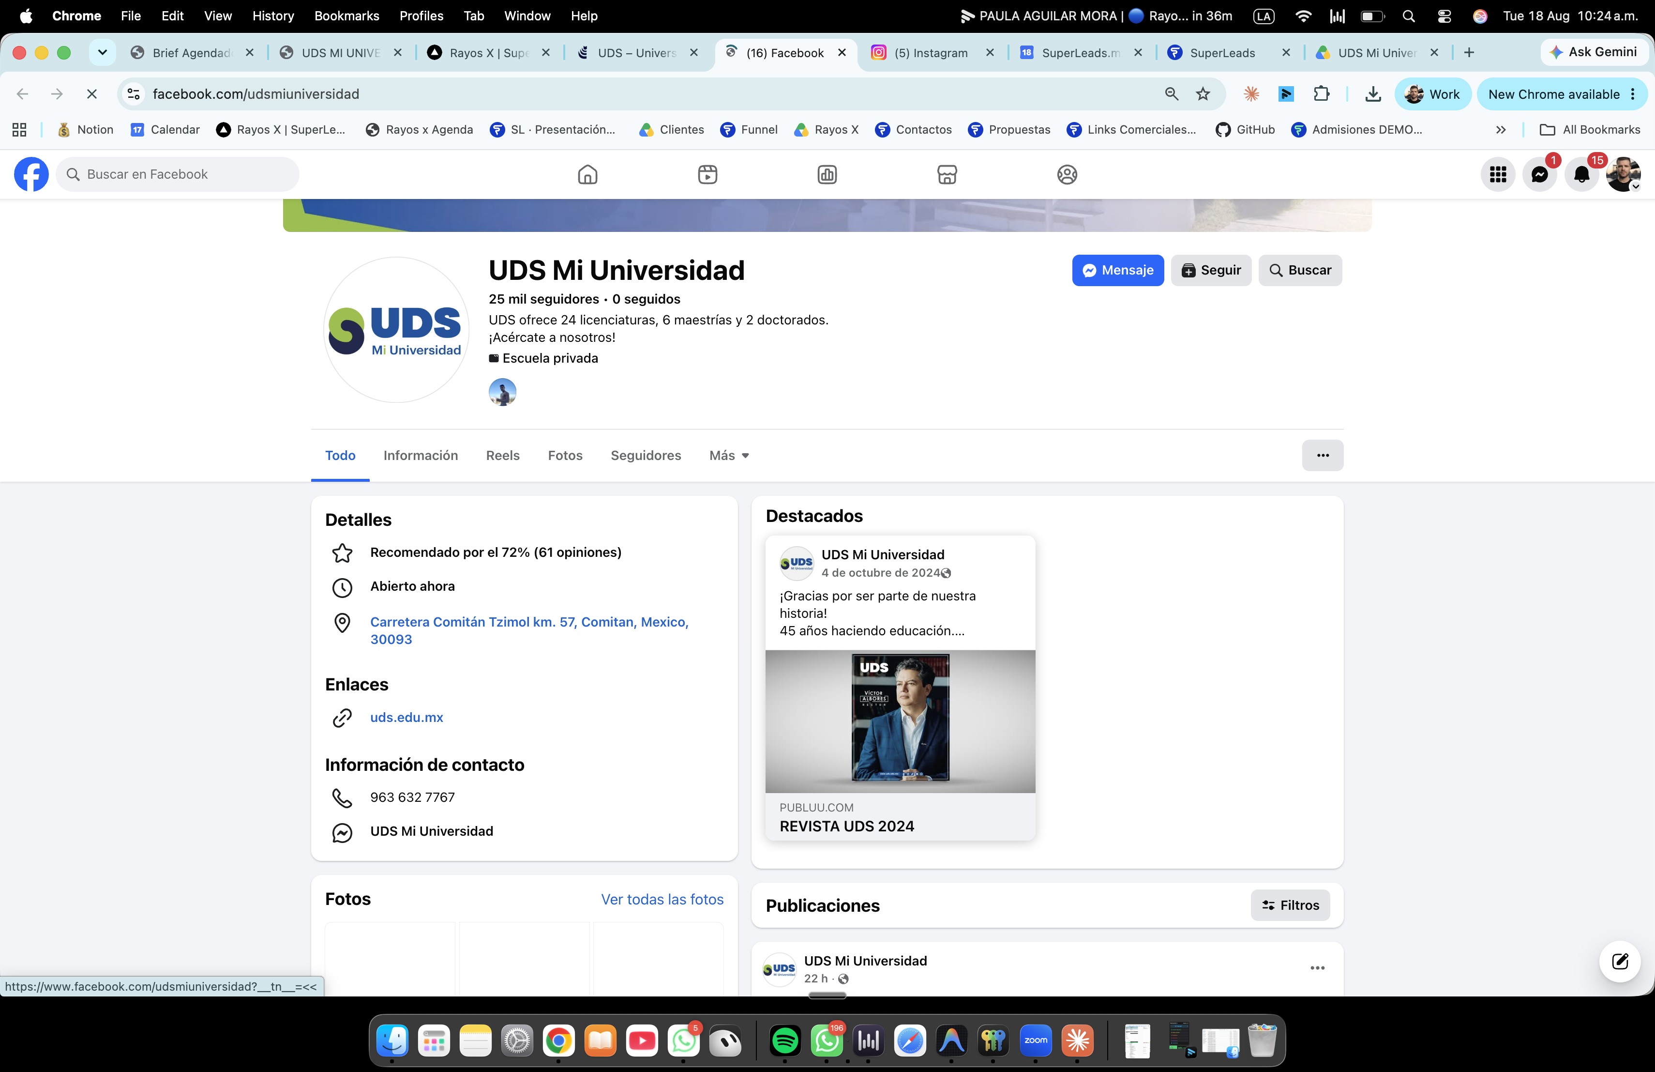Open Zoom from the dock

coord(1036,1041)
